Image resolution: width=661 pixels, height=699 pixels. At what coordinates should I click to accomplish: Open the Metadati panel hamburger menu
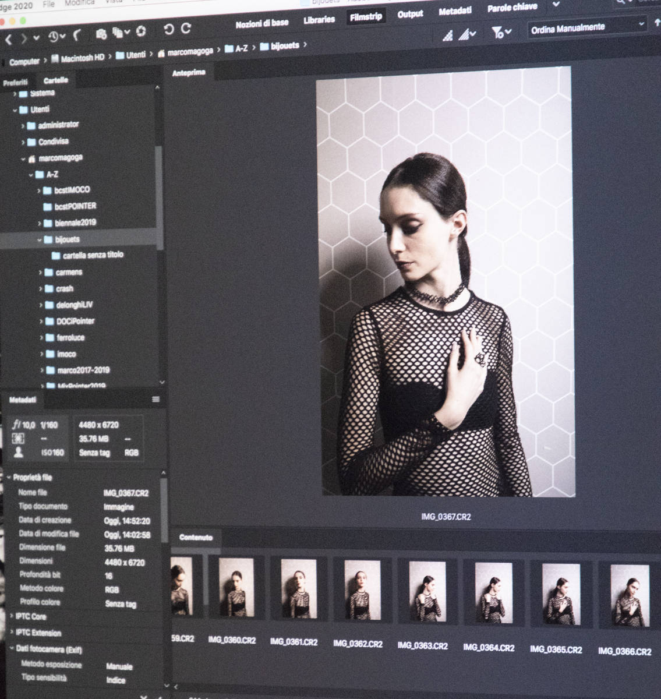(x=155, y=400)
